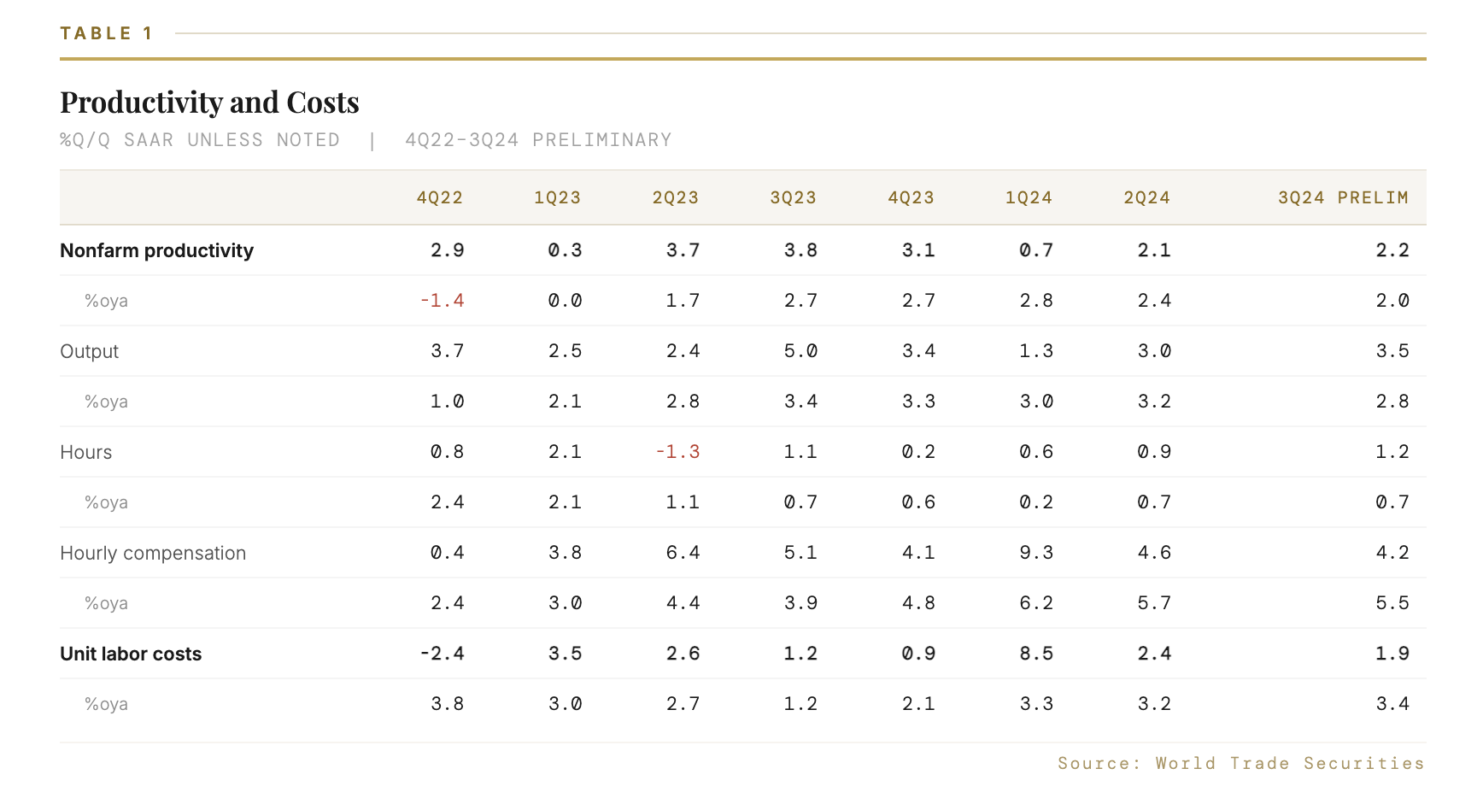Click the Nonfarm productivity row label
The image size is (1483, 798).
[156, 250]
